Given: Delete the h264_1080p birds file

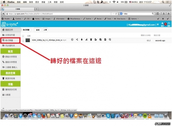Looking at the screenshot, I should point(91,40).
